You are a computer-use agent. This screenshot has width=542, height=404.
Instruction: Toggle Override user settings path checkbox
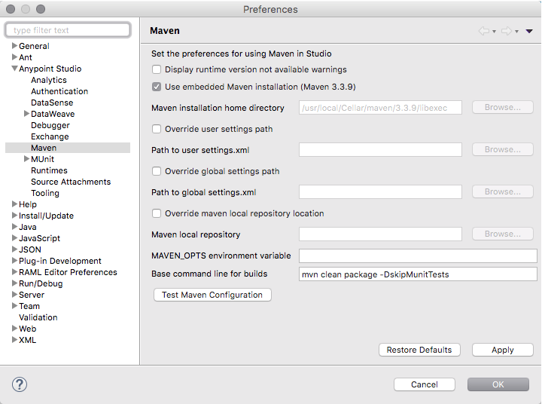(157, 129)
